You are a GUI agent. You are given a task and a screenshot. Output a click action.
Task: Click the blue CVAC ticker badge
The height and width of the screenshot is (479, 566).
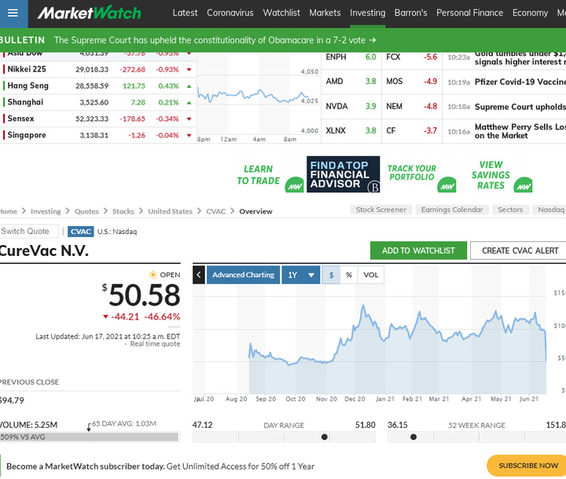point(80,232)
